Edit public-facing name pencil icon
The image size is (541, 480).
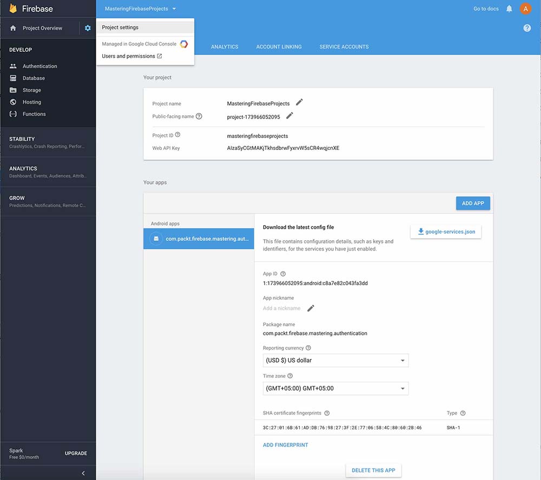[289, 115]
